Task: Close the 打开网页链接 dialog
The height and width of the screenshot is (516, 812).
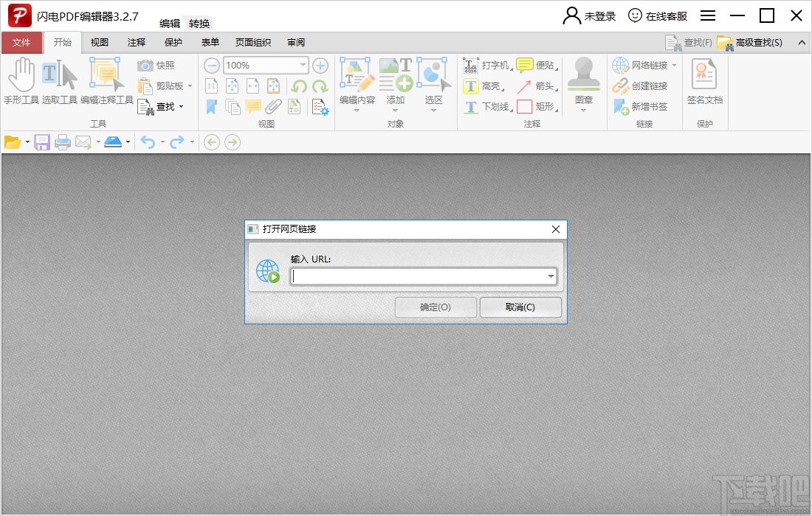Action: [x=556, y=229]
